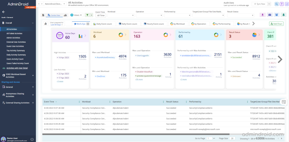
Task: Click the AzureActiveDirectory workload link
Action: point(105,57)
